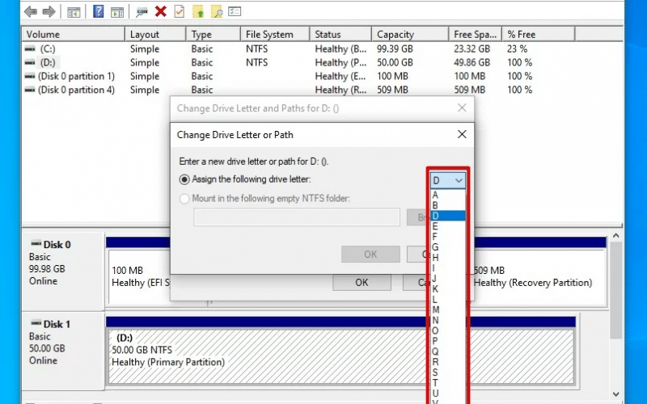
Task: Click the folder with magnifier toolbar icon
Action: pyautogui.click(x=217, y=11)
